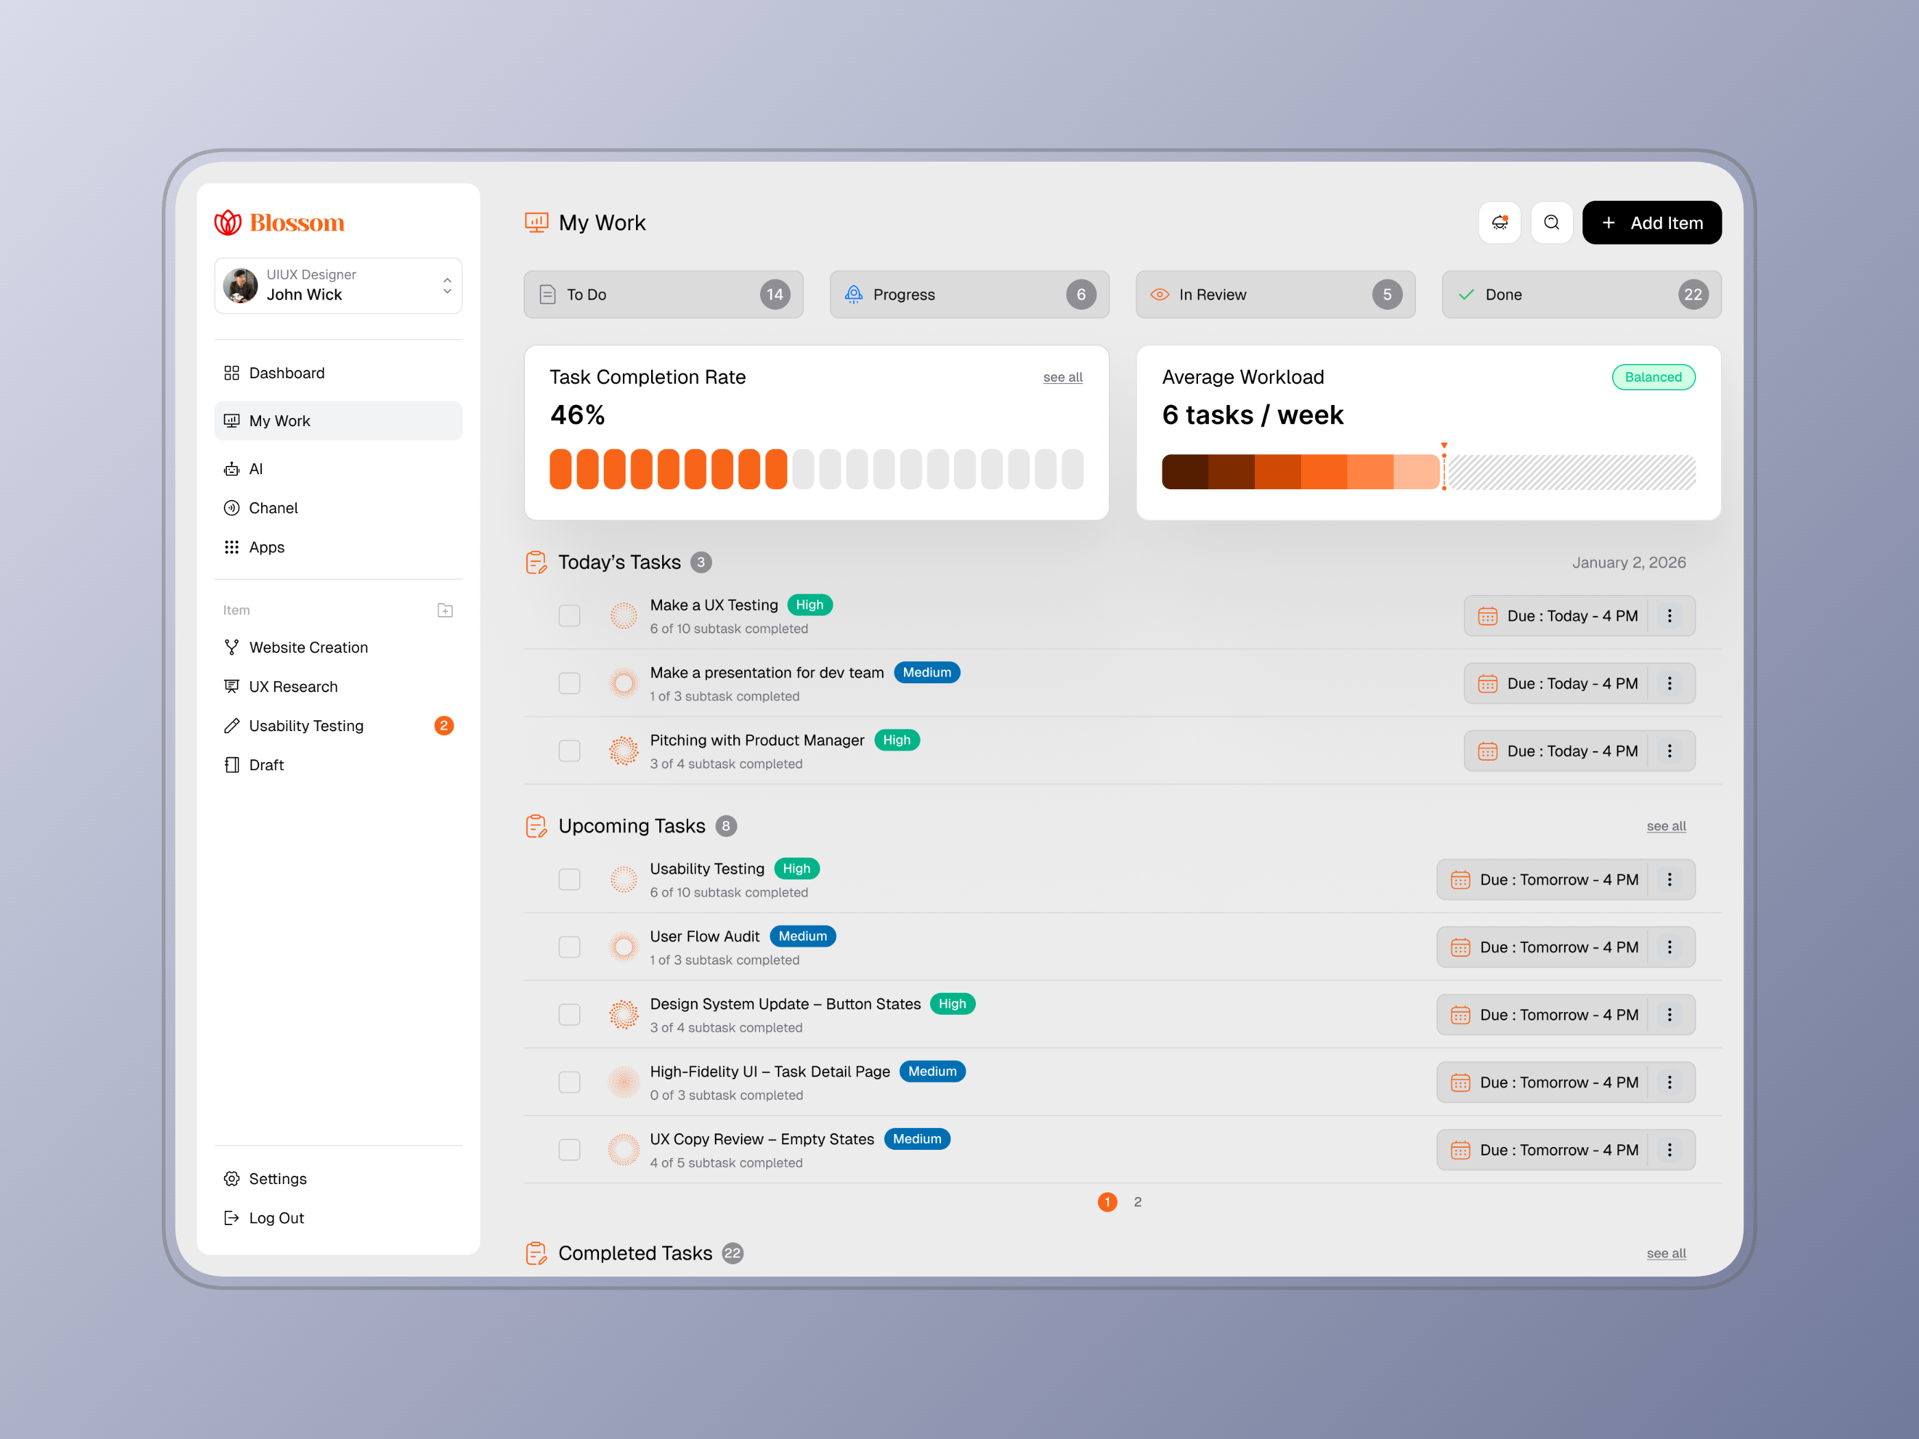Check the High-Fidelity UI Task Detail Page checkbox
1919x1439 pixels.
coord(569,1083)
